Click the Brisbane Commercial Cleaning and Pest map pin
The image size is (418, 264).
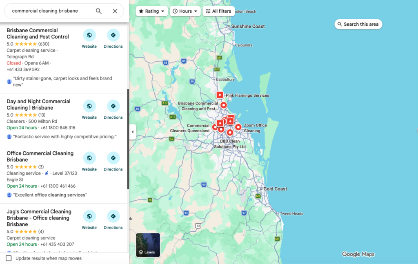click(x=224, y=105)
